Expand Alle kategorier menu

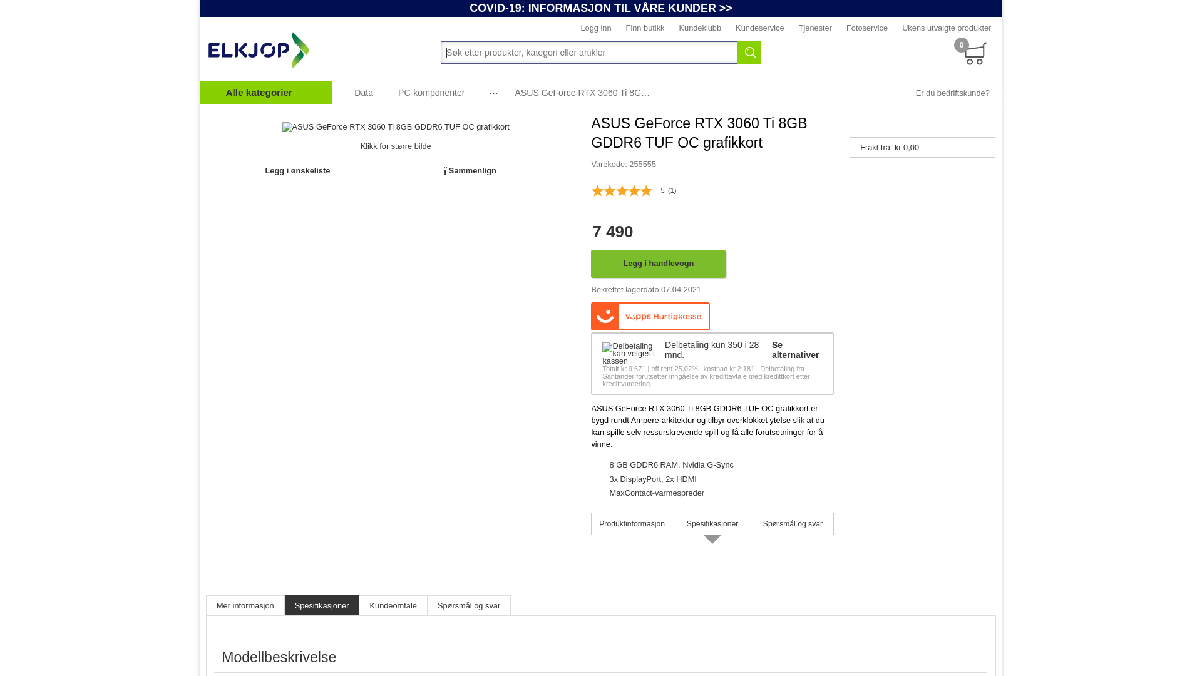pyautogui.click(x=266, y=93)
